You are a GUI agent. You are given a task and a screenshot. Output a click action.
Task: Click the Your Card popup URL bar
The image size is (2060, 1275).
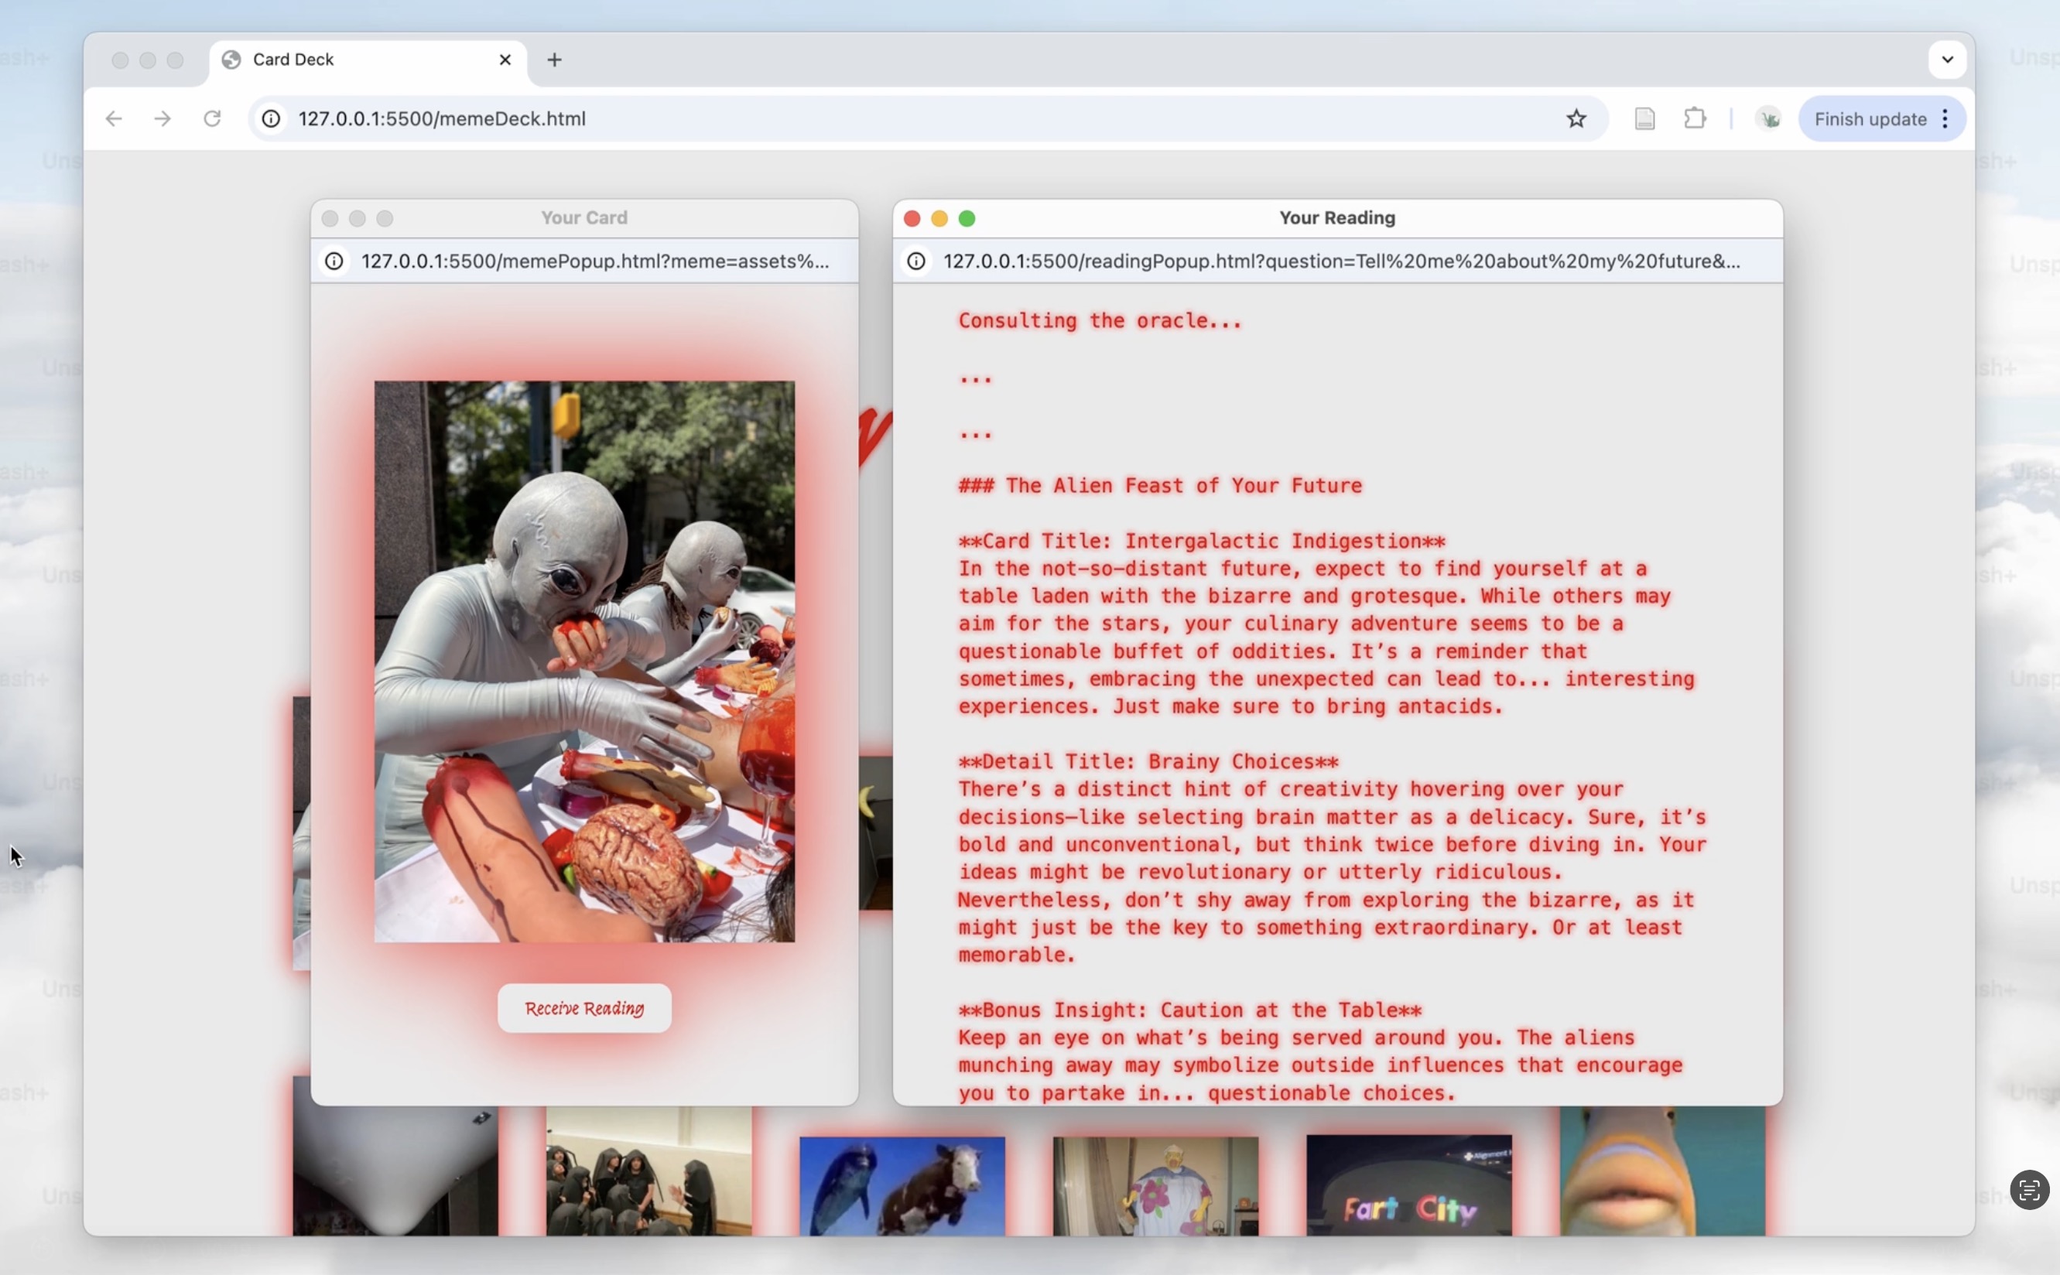(x=584, y=261)
